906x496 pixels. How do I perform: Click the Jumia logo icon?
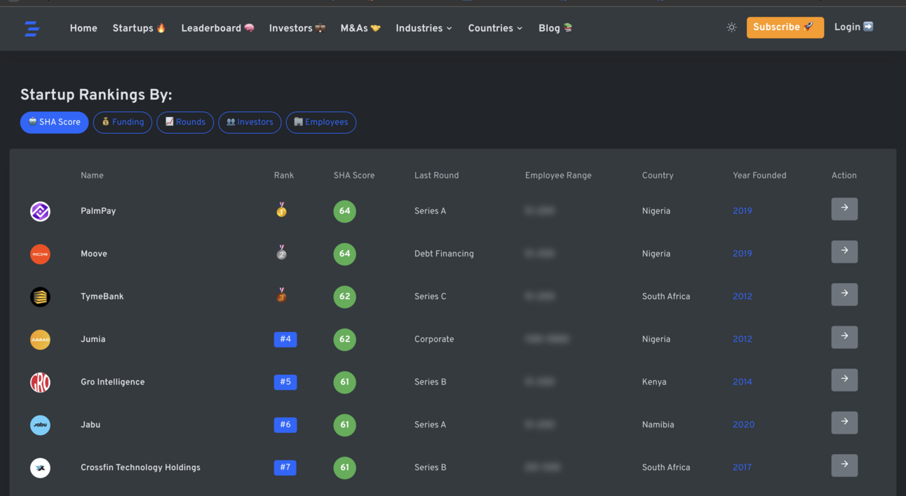pyautogui.click(x=40, y=339)
